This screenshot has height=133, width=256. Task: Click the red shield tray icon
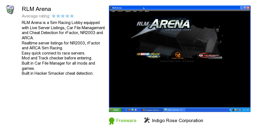pyautogui.click(x=238, y=110)
